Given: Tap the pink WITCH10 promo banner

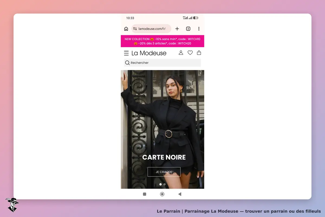Looking at the screenshot, I should pyautogui.click(x=162, y=41).
